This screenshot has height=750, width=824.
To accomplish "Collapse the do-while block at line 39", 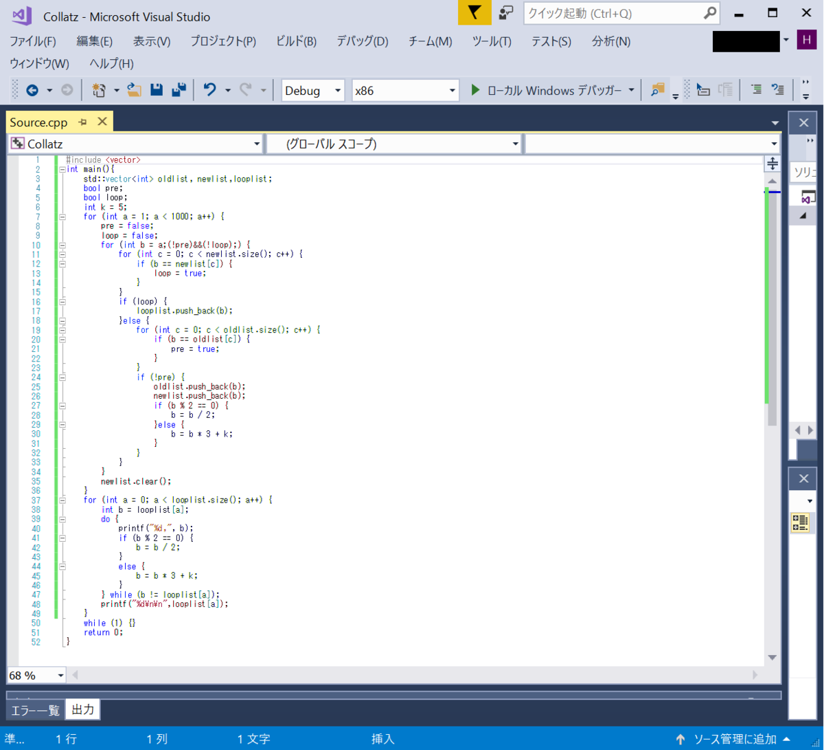I will (x=62, y=519).
